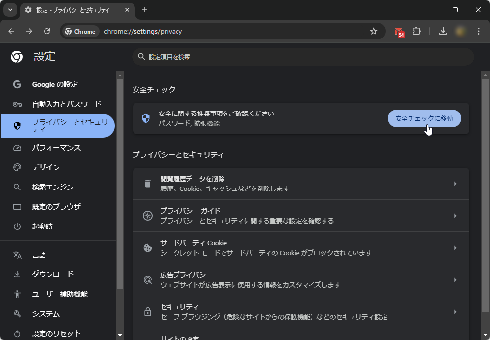Reload the settings page
490x340 pixels.
pos(47,31)
